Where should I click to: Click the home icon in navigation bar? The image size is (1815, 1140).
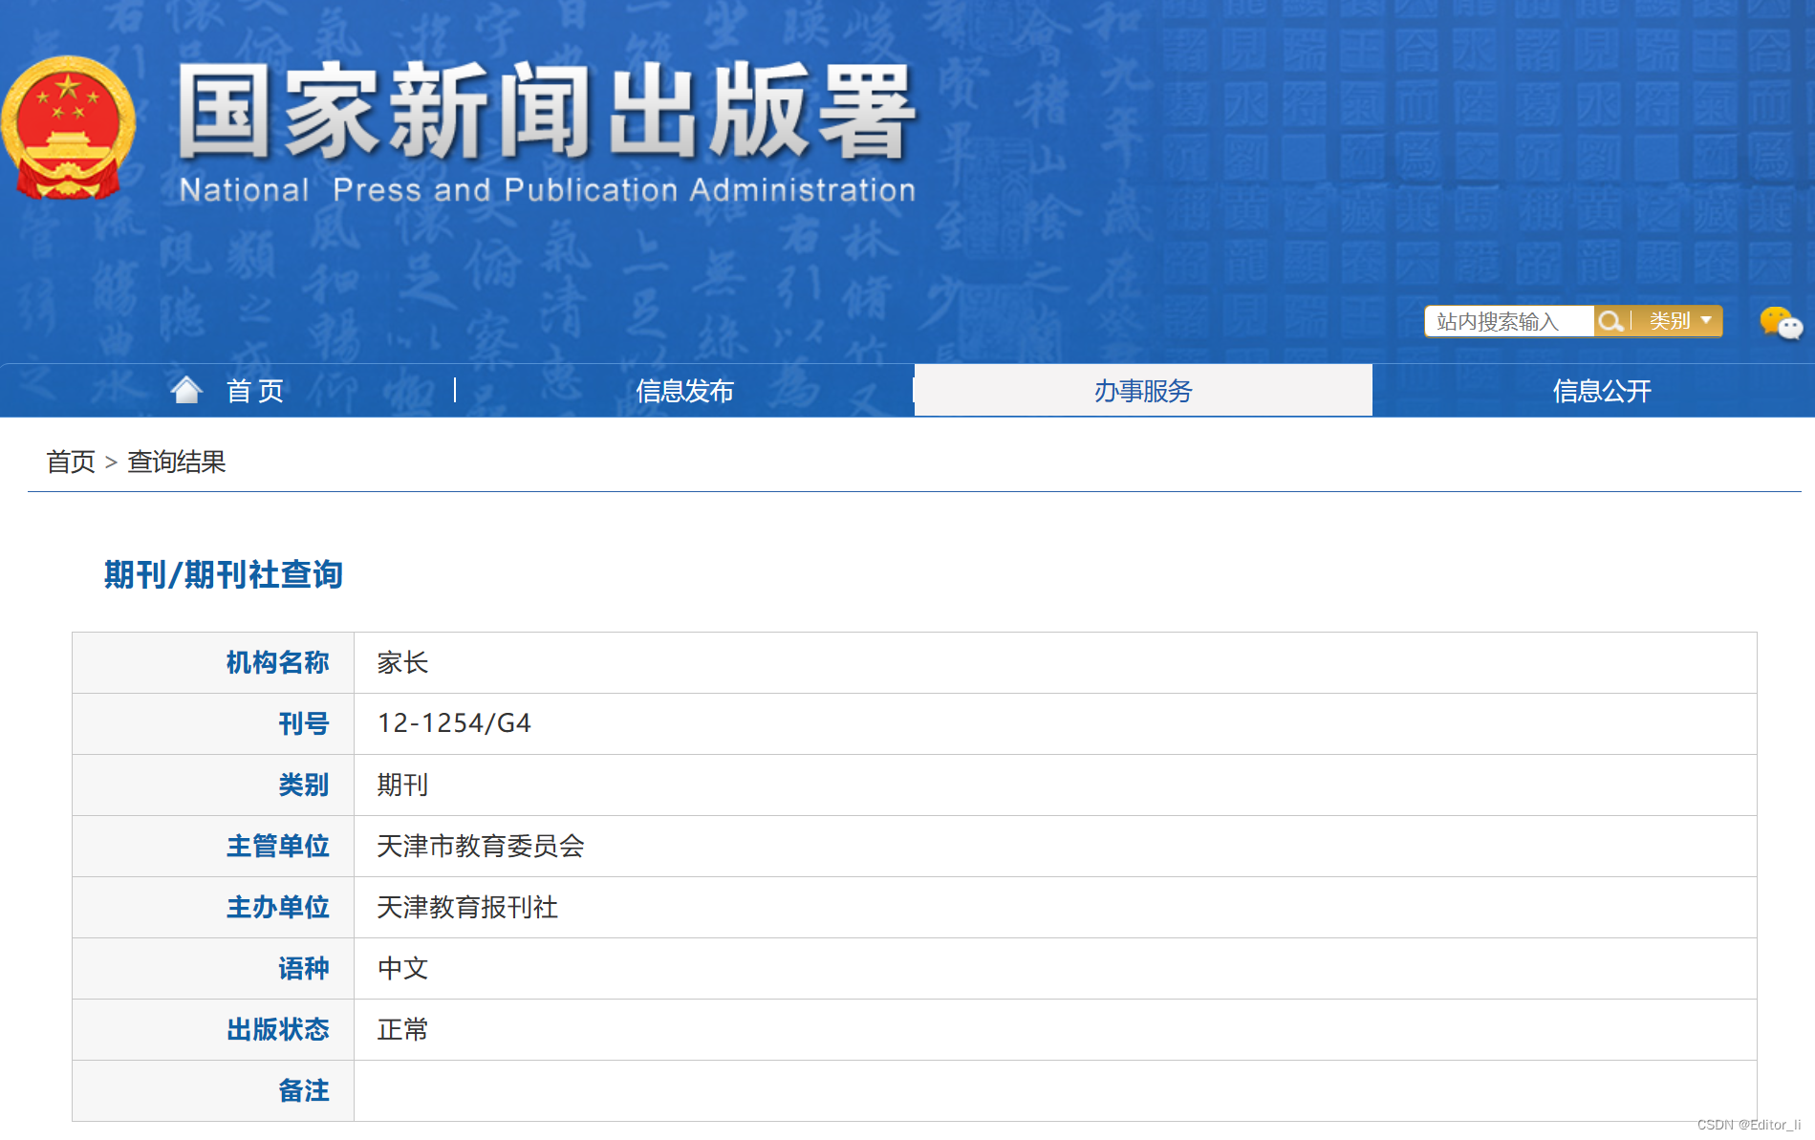click(x=186, y=390)
